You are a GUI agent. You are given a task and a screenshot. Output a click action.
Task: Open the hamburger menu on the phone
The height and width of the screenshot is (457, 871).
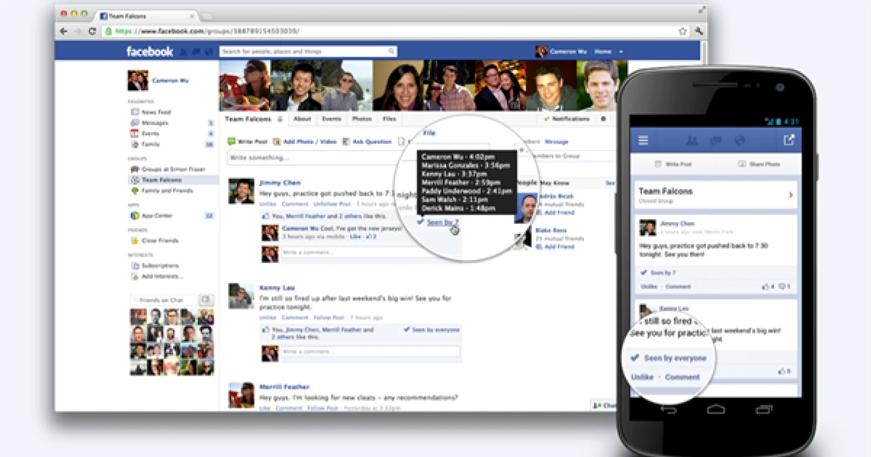(643, 141)
